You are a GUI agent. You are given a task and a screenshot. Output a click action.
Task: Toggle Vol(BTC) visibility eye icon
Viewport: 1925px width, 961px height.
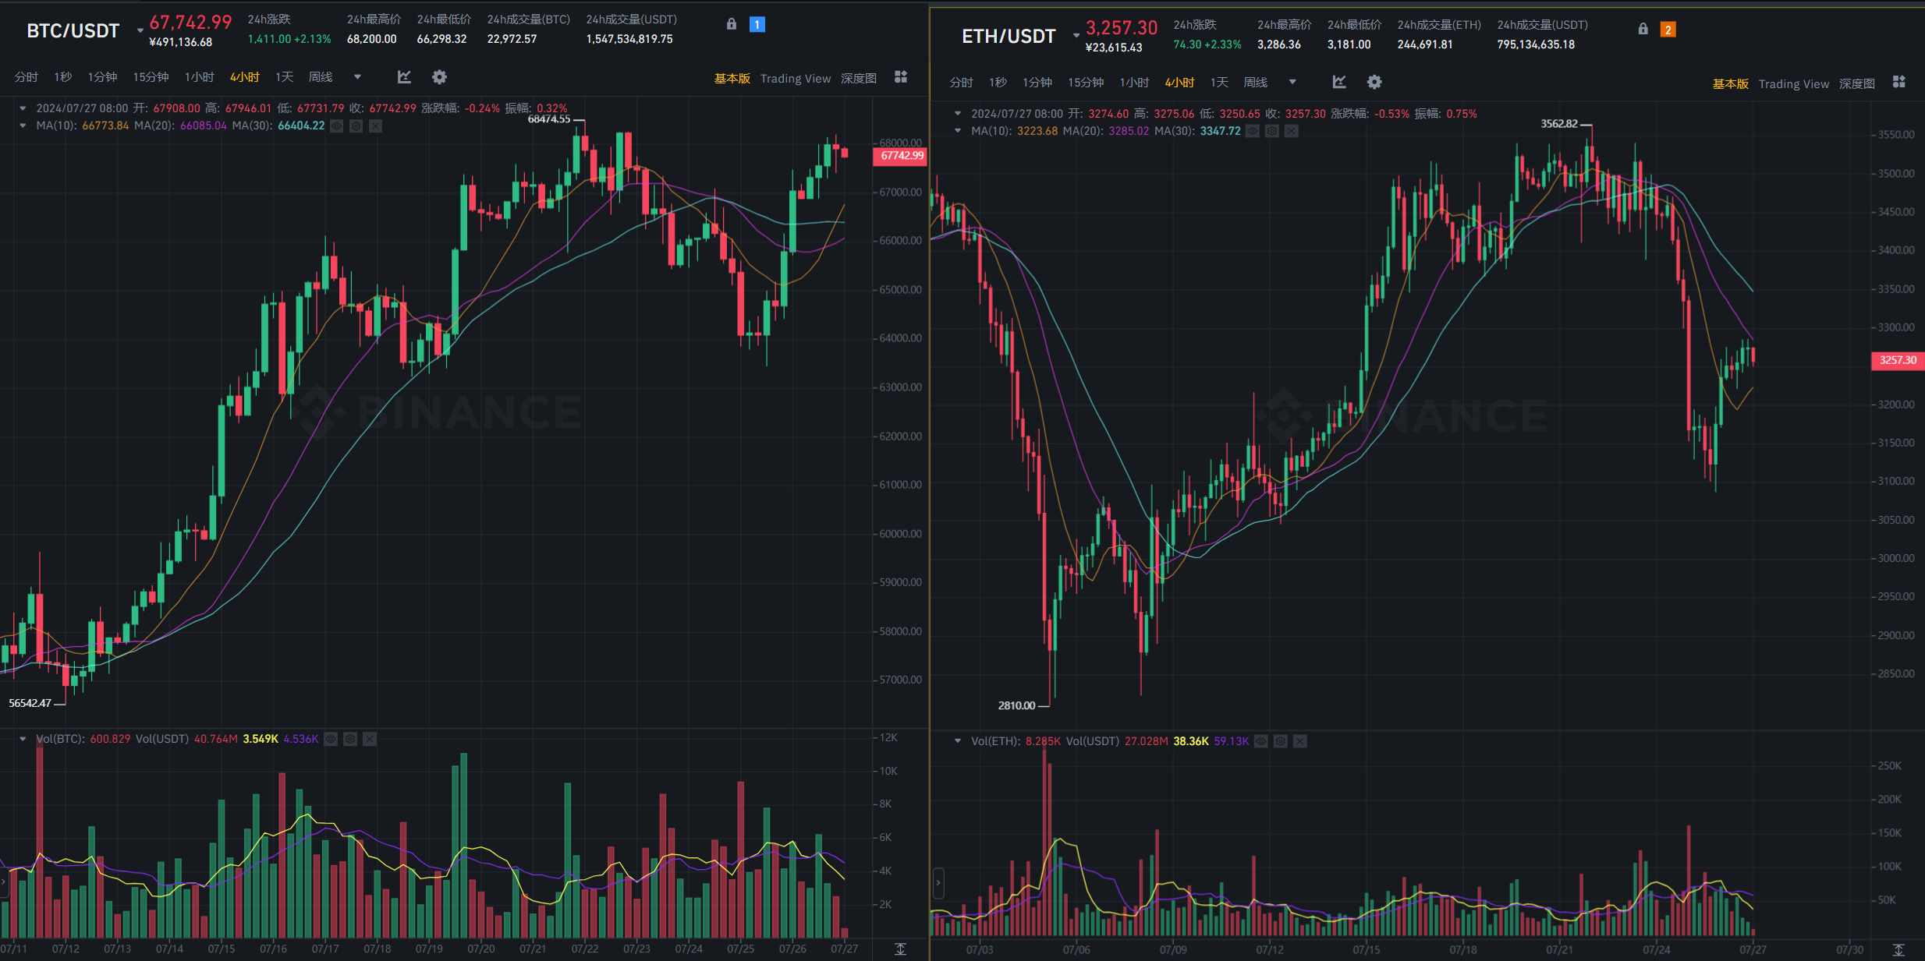tap(331, 739)
